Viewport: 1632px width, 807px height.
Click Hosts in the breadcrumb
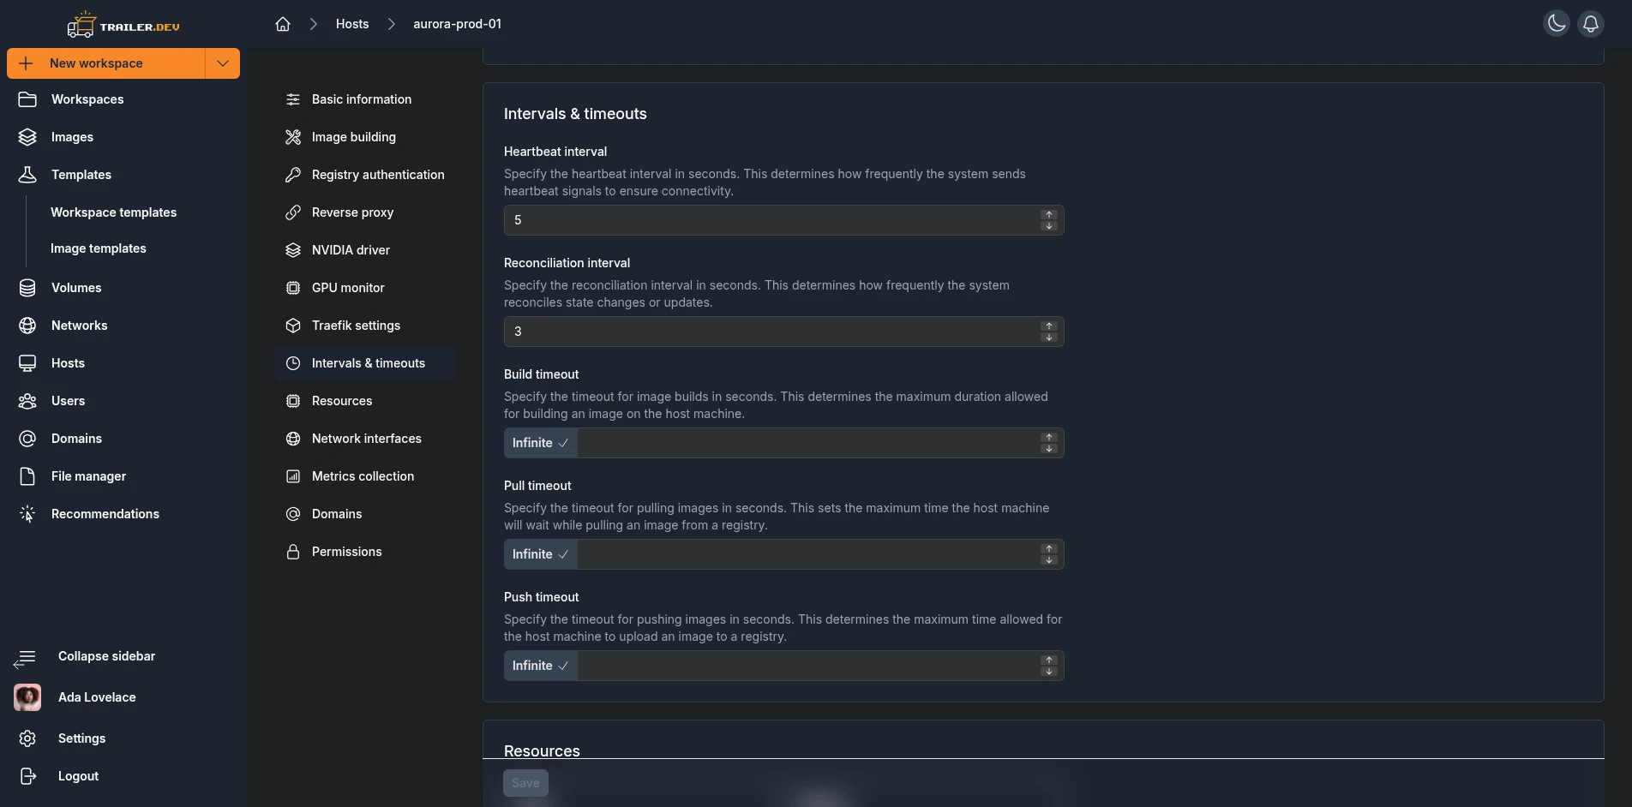[x=352, y=24]
